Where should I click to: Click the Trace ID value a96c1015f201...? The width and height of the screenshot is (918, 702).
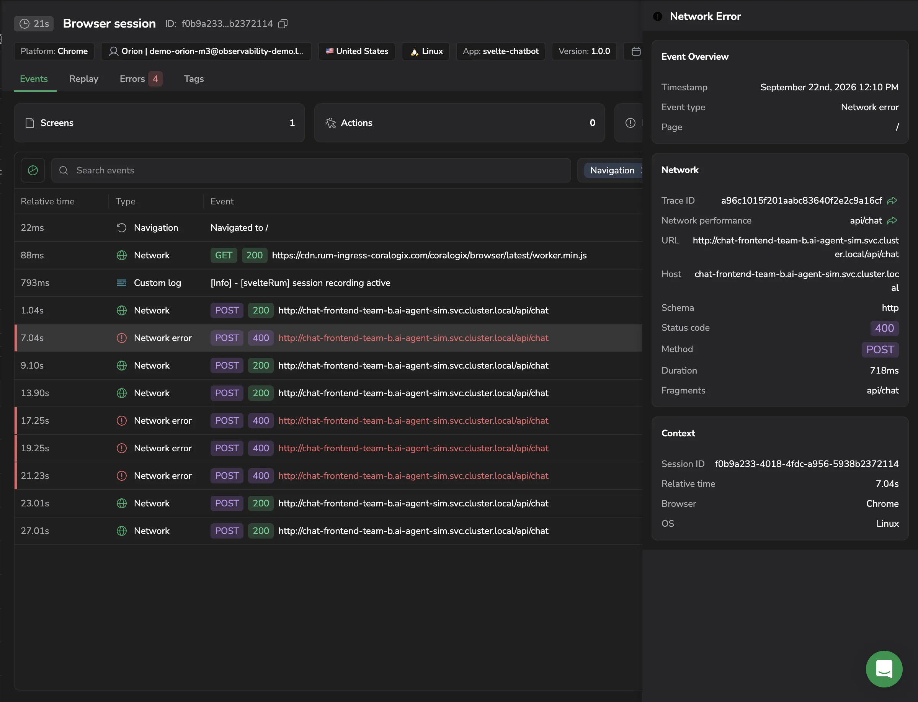click(801, 201)
